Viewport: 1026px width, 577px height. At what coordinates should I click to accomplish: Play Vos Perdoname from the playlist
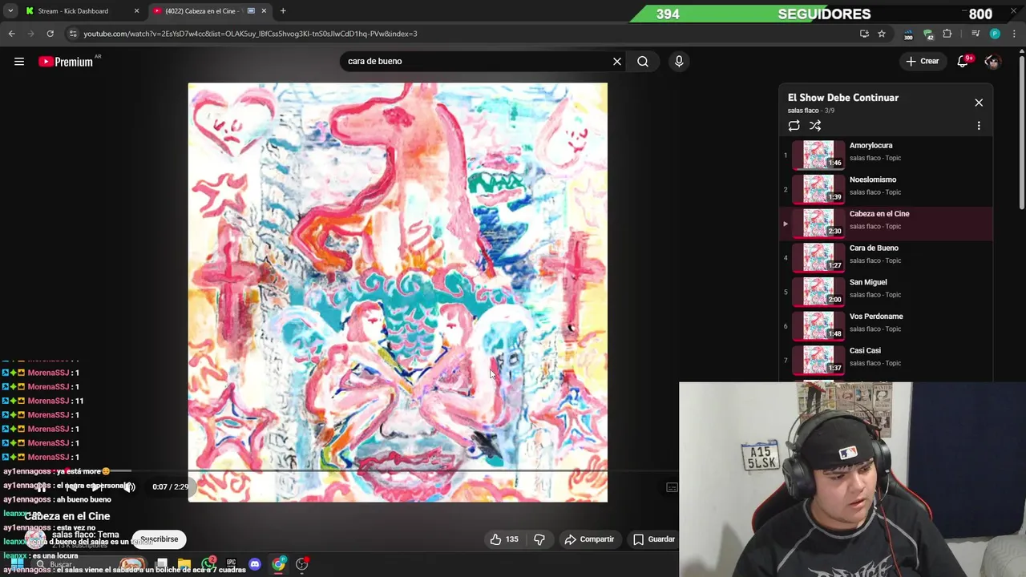click(887, 326)
